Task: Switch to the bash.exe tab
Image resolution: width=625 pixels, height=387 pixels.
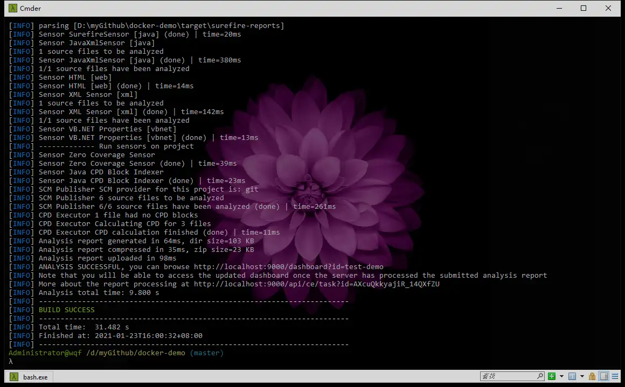Action: [35, 377]
